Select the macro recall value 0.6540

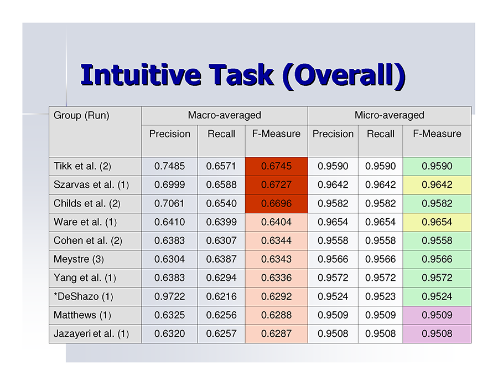pos(221,203)
